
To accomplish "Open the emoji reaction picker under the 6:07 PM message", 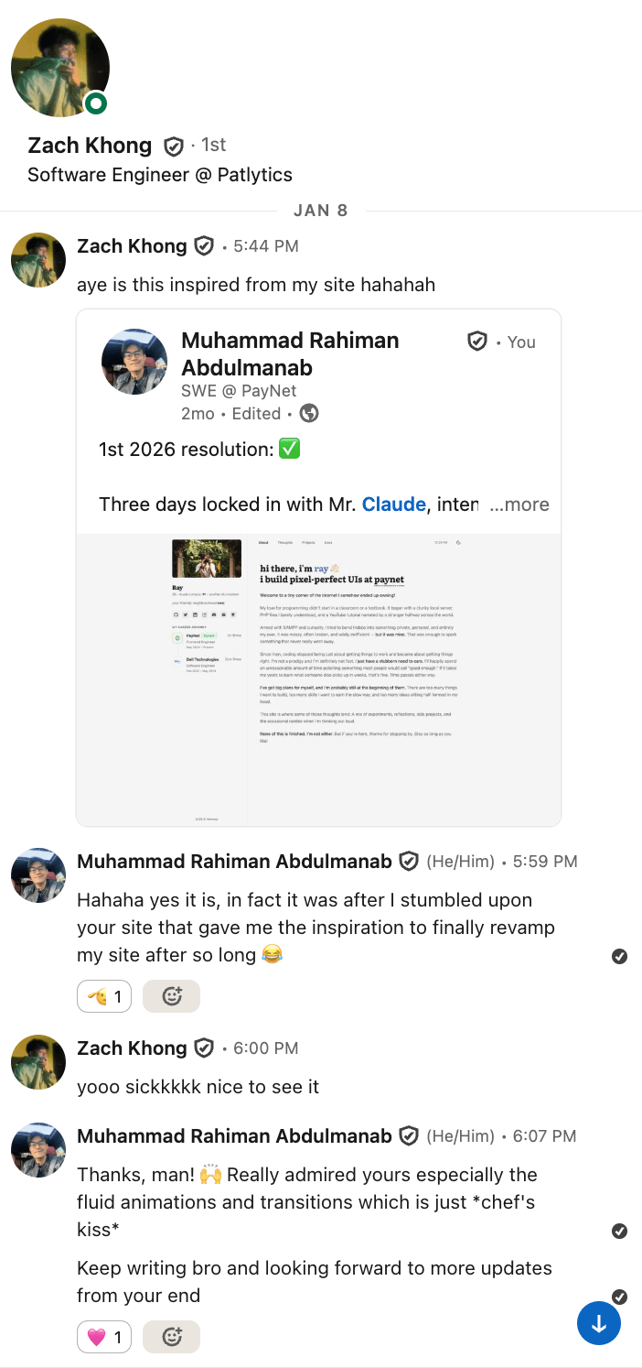I will pos(172,1336).
